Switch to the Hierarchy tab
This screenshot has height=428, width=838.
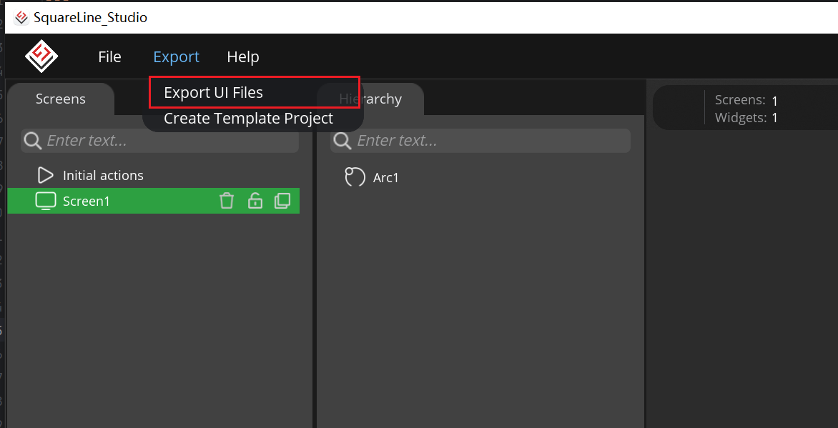[386, 99]
